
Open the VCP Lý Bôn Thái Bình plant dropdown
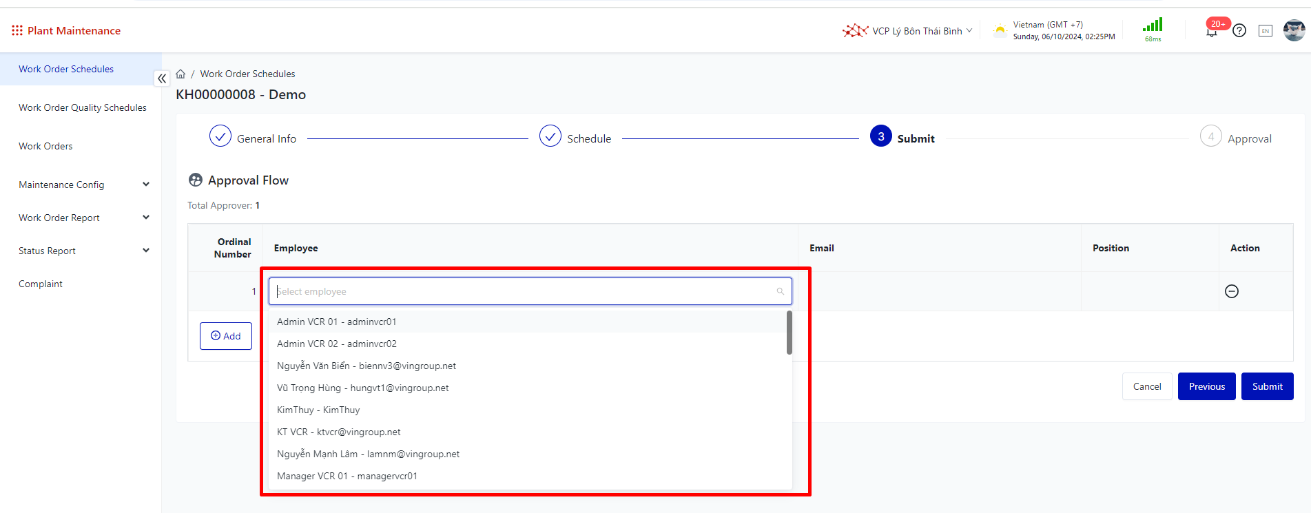coord(908,31)
